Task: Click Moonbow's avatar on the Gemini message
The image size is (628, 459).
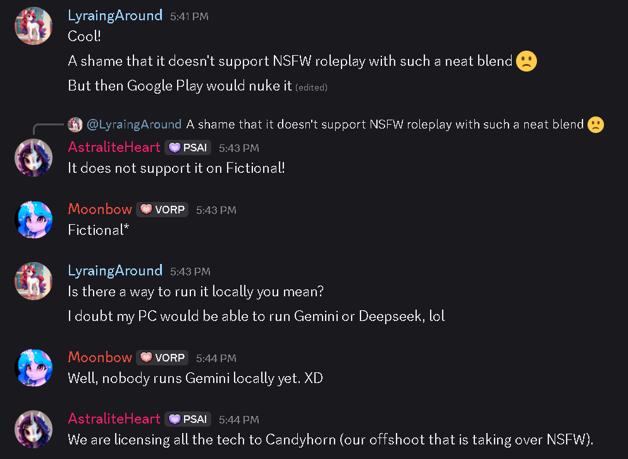Action: (33, 367)
